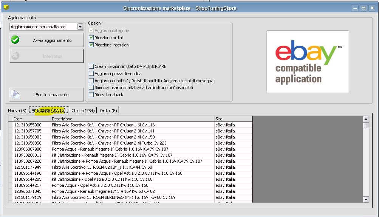This screenshot has width=379, height=217.
Task: Close the Sincronizzazione marketplace window
Action: click(372, 8)
